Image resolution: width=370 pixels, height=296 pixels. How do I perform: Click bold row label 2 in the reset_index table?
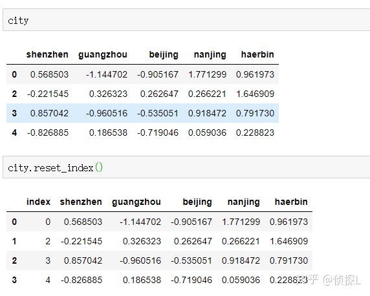14,260
